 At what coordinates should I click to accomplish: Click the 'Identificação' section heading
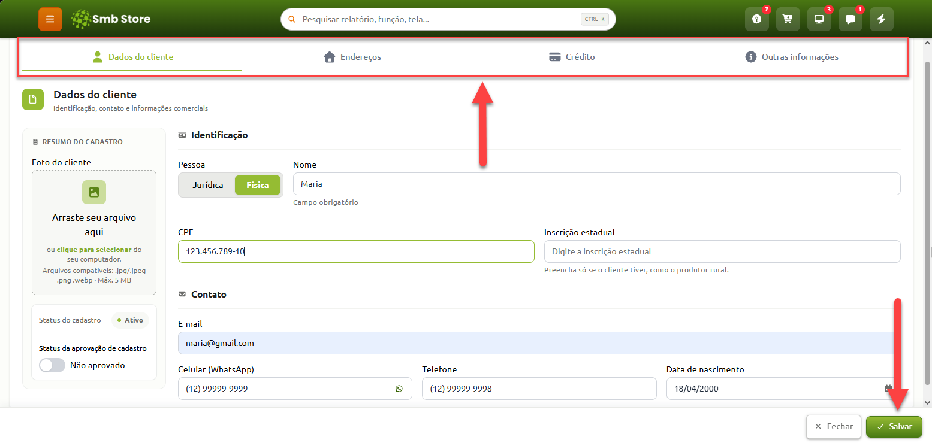pos(219,135)
